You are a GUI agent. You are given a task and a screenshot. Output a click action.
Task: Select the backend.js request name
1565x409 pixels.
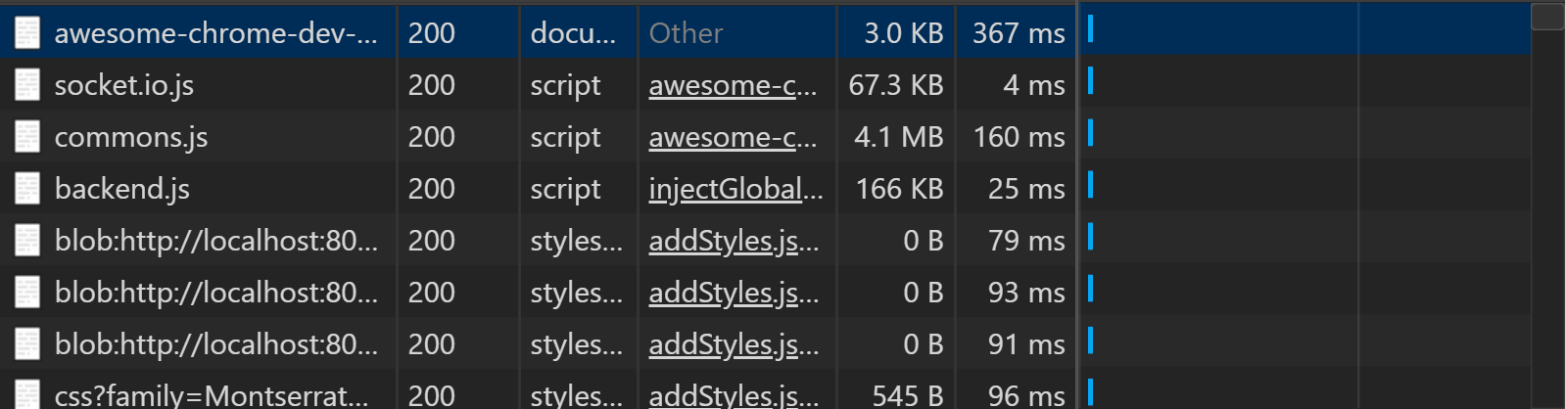point(121,189)
